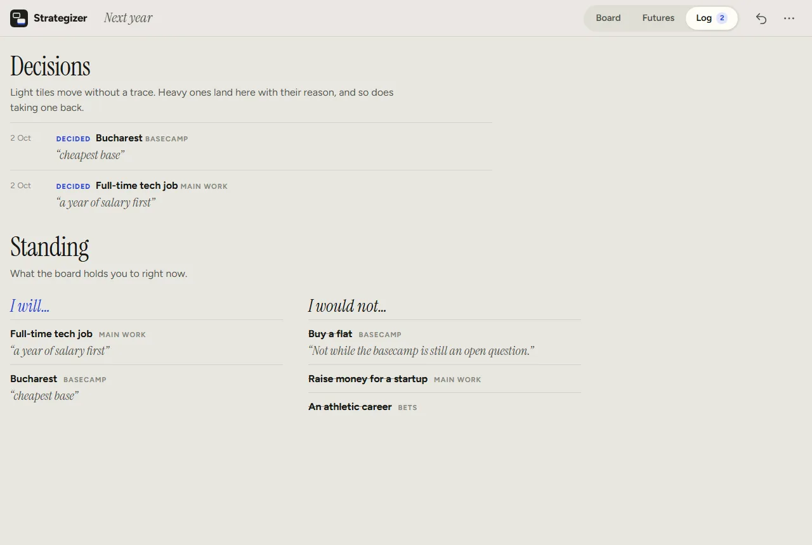Click the I would not... column heading

[x=347, y=306]
